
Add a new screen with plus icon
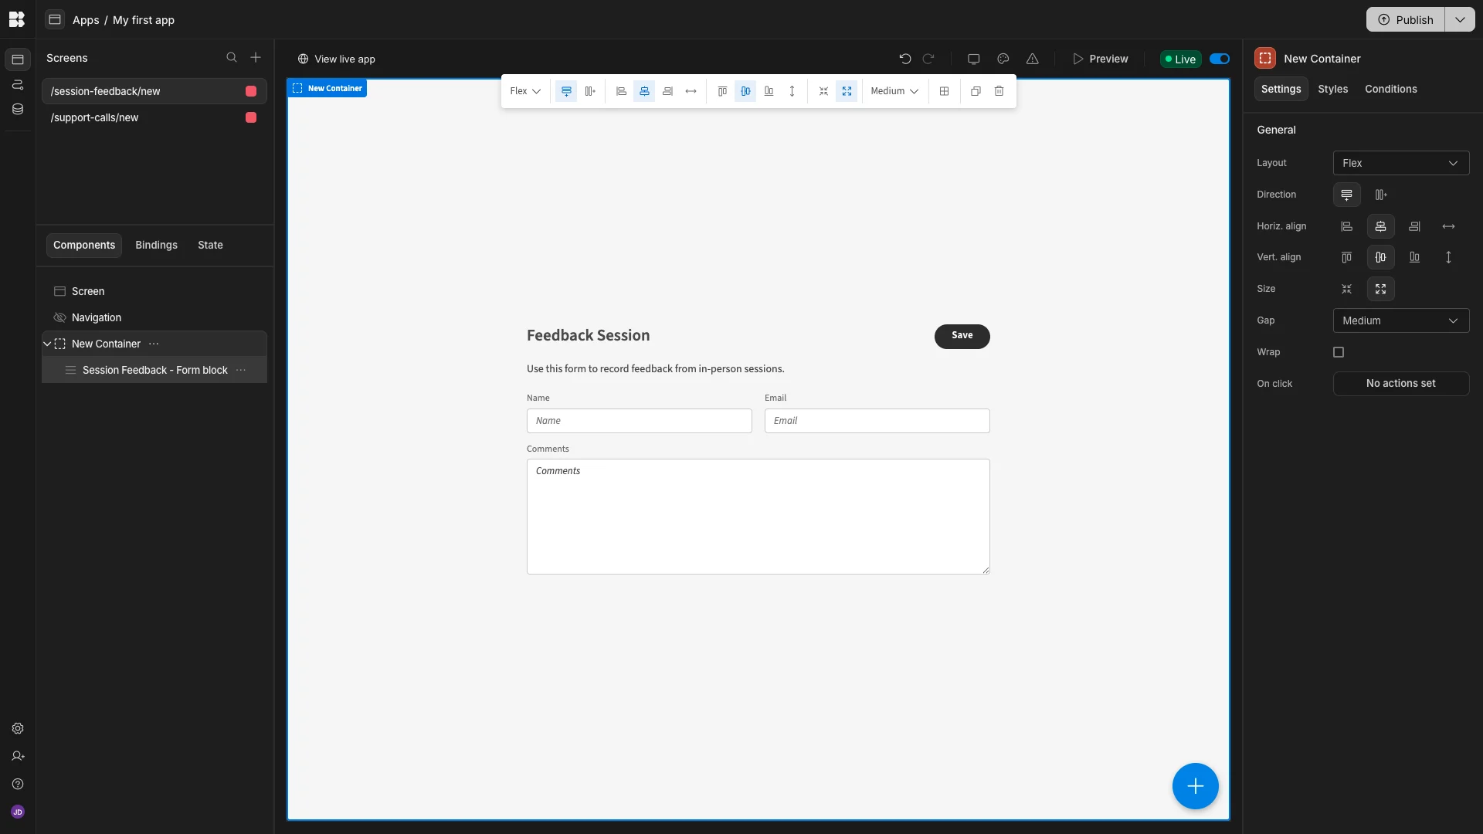(256, 58)
